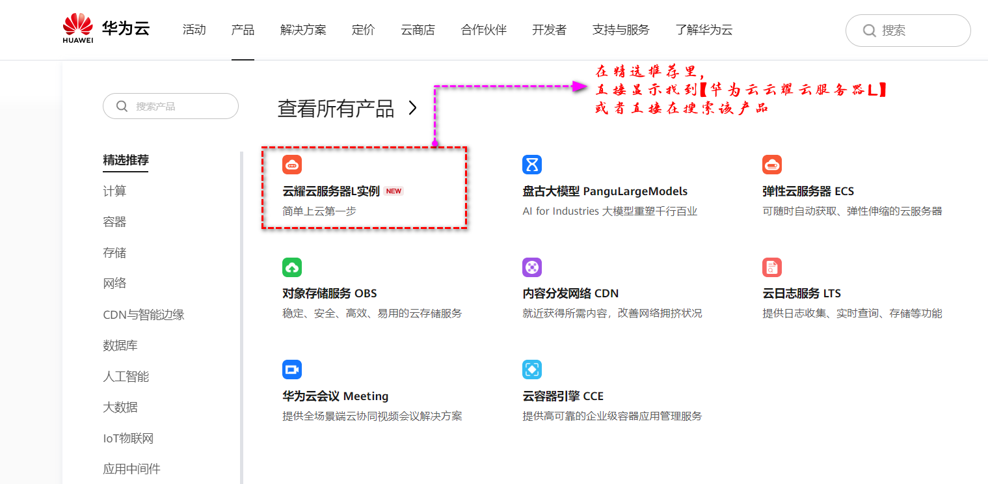988x484 pixels.
Task: Click description 提供日志收集、实时查询、存储等功能
Action: click(x=852, y=314)
